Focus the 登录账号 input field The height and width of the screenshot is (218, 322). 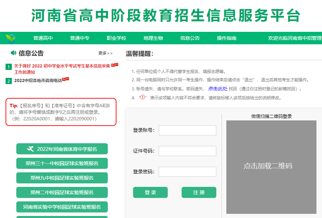[187, 130]
